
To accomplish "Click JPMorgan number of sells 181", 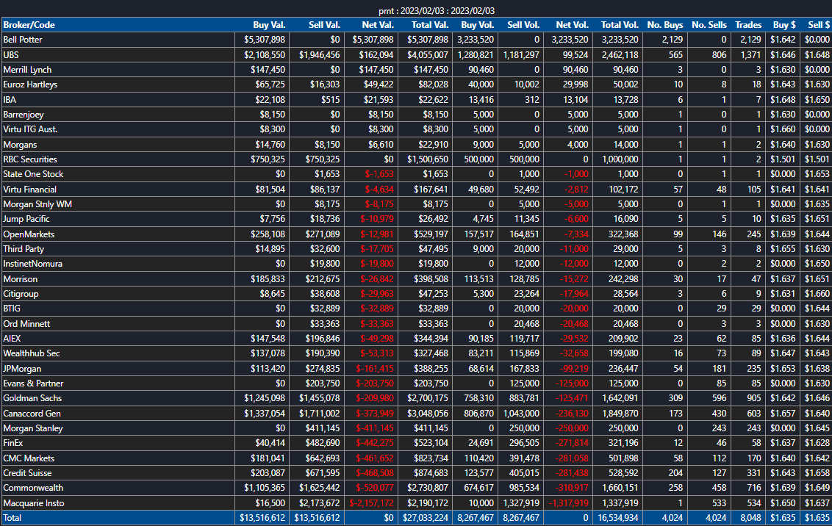I will pos(719,369).
